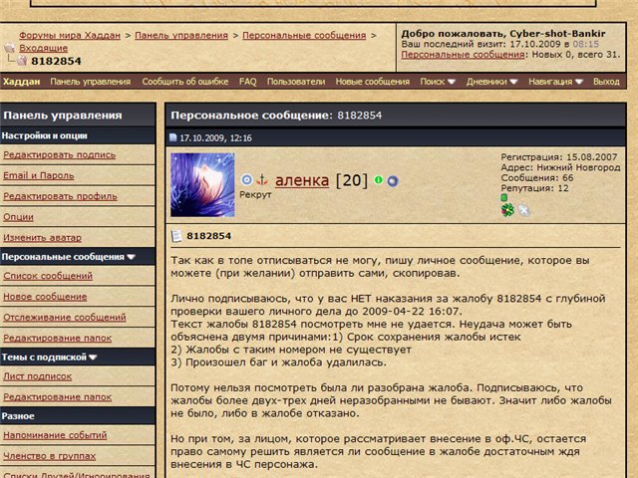Image resolution: width=638 pixels, height=478 pixels.
Task: Click the Рекрут rank label
Action: coord(255,195)
